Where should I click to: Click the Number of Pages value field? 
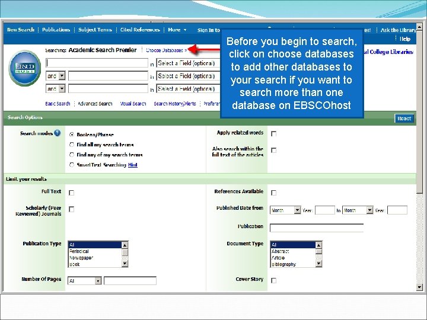tap(130, 280)
